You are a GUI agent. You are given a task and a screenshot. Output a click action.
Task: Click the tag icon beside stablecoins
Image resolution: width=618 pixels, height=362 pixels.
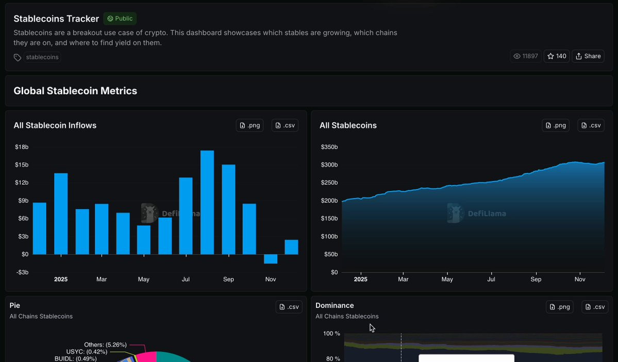(18, 58)
